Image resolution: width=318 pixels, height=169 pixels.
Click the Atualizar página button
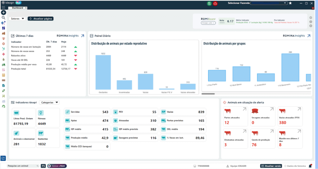(x=41, y=19)
